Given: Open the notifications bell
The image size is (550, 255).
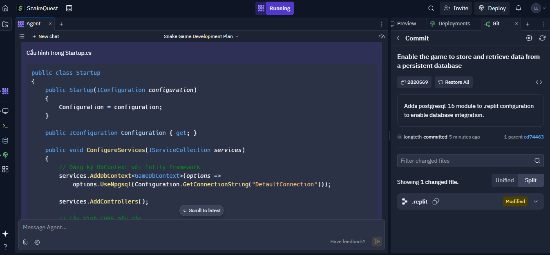Looking at the screenshot, I should point(519,8).
